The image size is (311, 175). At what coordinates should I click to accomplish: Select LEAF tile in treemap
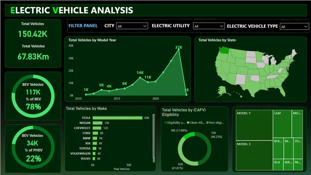282,124
